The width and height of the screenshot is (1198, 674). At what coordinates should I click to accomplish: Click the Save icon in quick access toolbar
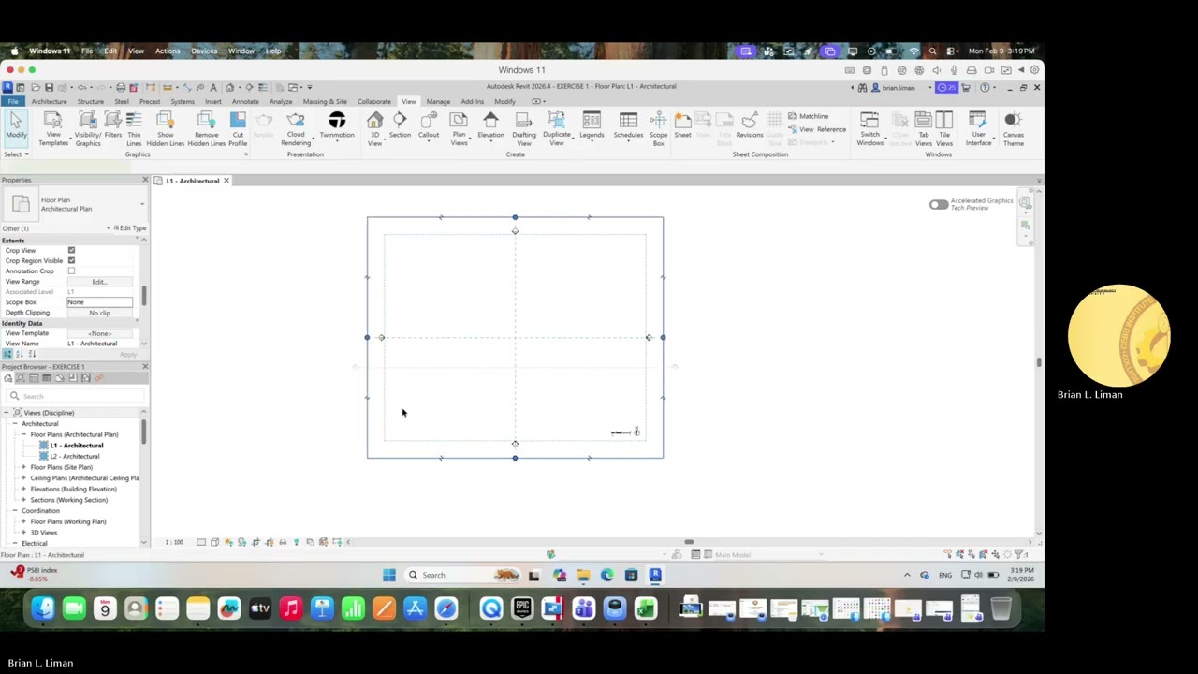[x=50, y=87]
